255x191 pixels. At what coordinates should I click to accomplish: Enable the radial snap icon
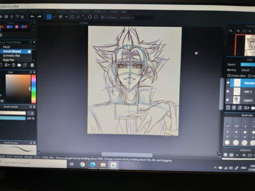72,17
